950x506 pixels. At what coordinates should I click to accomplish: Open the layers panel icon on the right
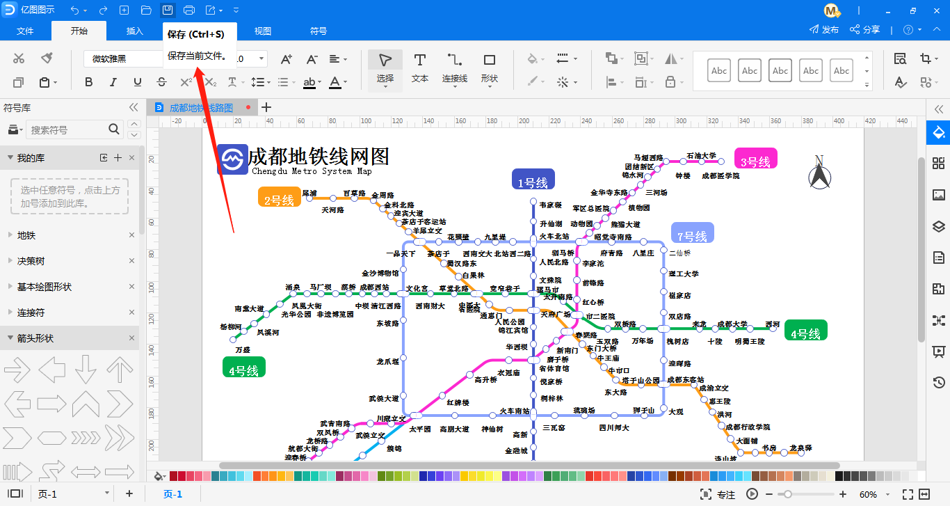pos(939,226)
